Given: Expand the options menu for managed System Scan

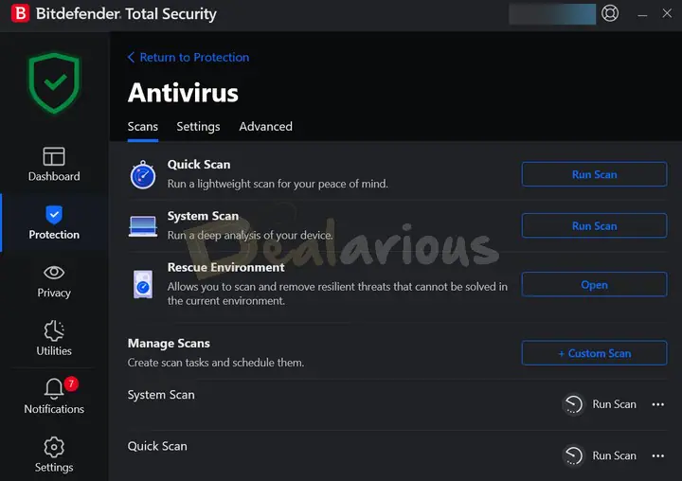Looking at the screenshot, I should pyautogui.click(x=658, y=404).
